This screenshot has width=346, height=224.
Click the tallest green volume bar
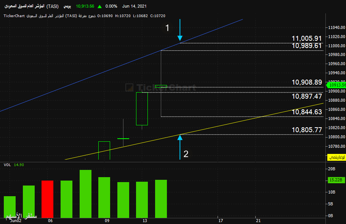(85, 194)
